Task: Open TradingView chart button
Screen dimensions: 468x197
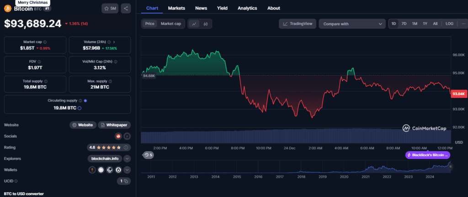Action: click(x=298, y=24)
